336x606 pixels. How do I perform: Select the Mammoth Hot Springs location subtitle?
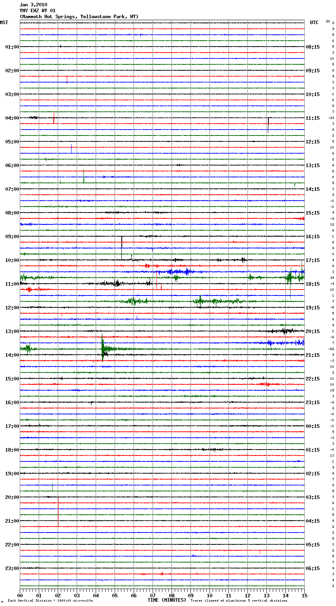coord(79,17)
